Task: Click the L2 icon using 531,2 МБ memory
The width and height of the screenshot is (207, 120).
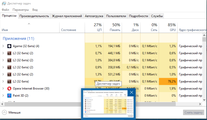Action: [x=9, y=74]
